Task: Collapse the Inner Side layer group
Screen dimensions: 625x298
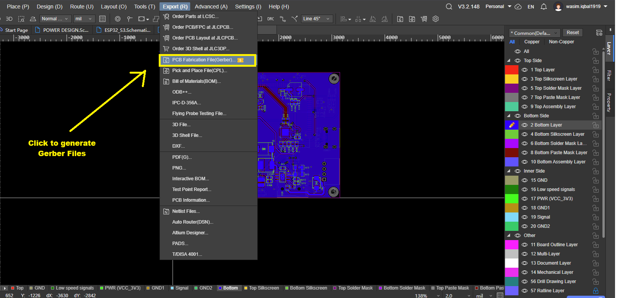Action: pos(509,171)
